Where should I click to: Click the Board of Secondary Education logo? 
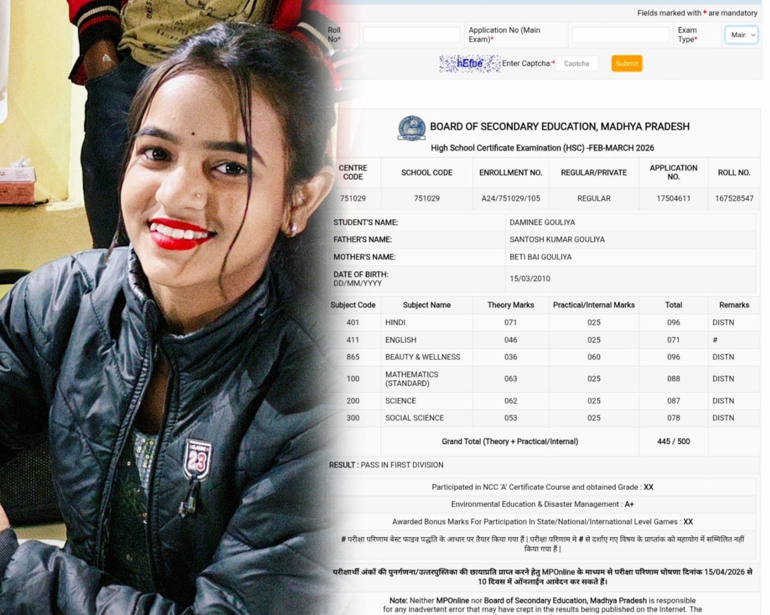(411, 128)
